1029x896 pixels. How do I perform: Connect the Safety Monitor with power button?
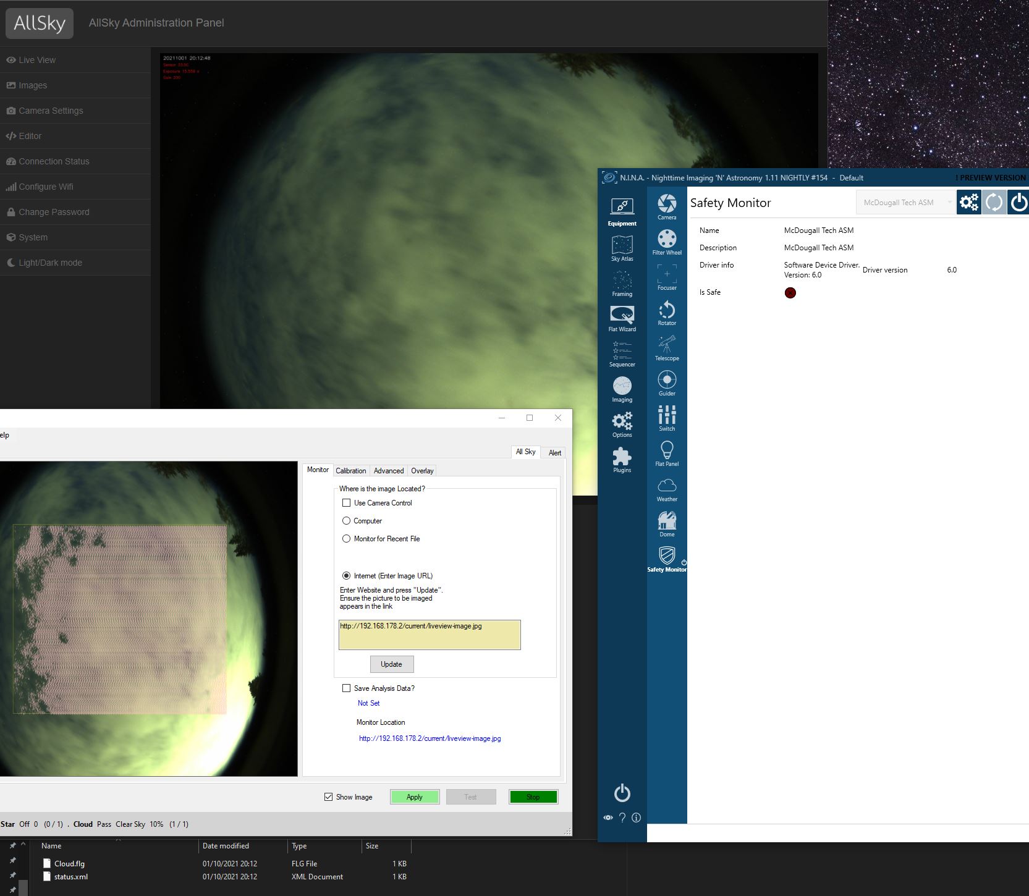coord(1018,202)
